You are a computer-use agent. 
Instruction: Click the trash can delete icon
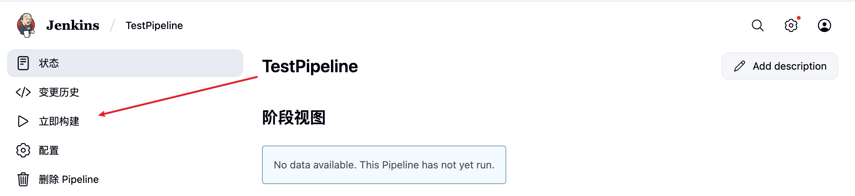23,179
